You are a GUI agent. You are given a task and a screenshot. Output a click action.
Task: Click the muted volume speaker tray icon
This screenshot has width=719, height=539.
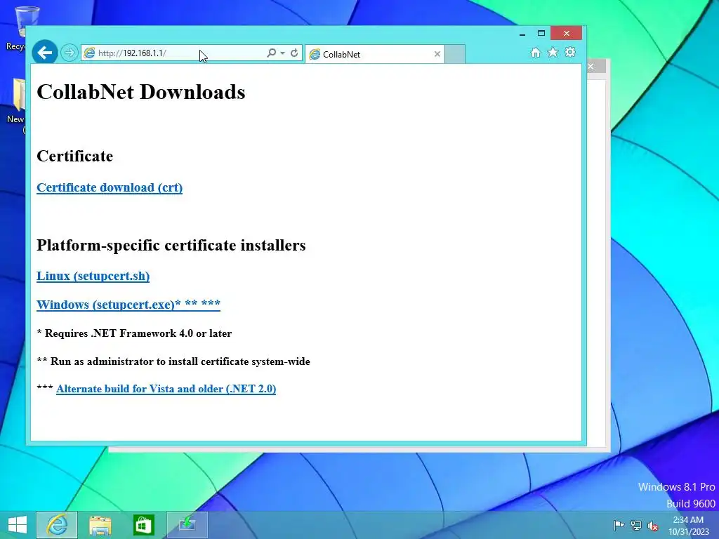[653, 525]
